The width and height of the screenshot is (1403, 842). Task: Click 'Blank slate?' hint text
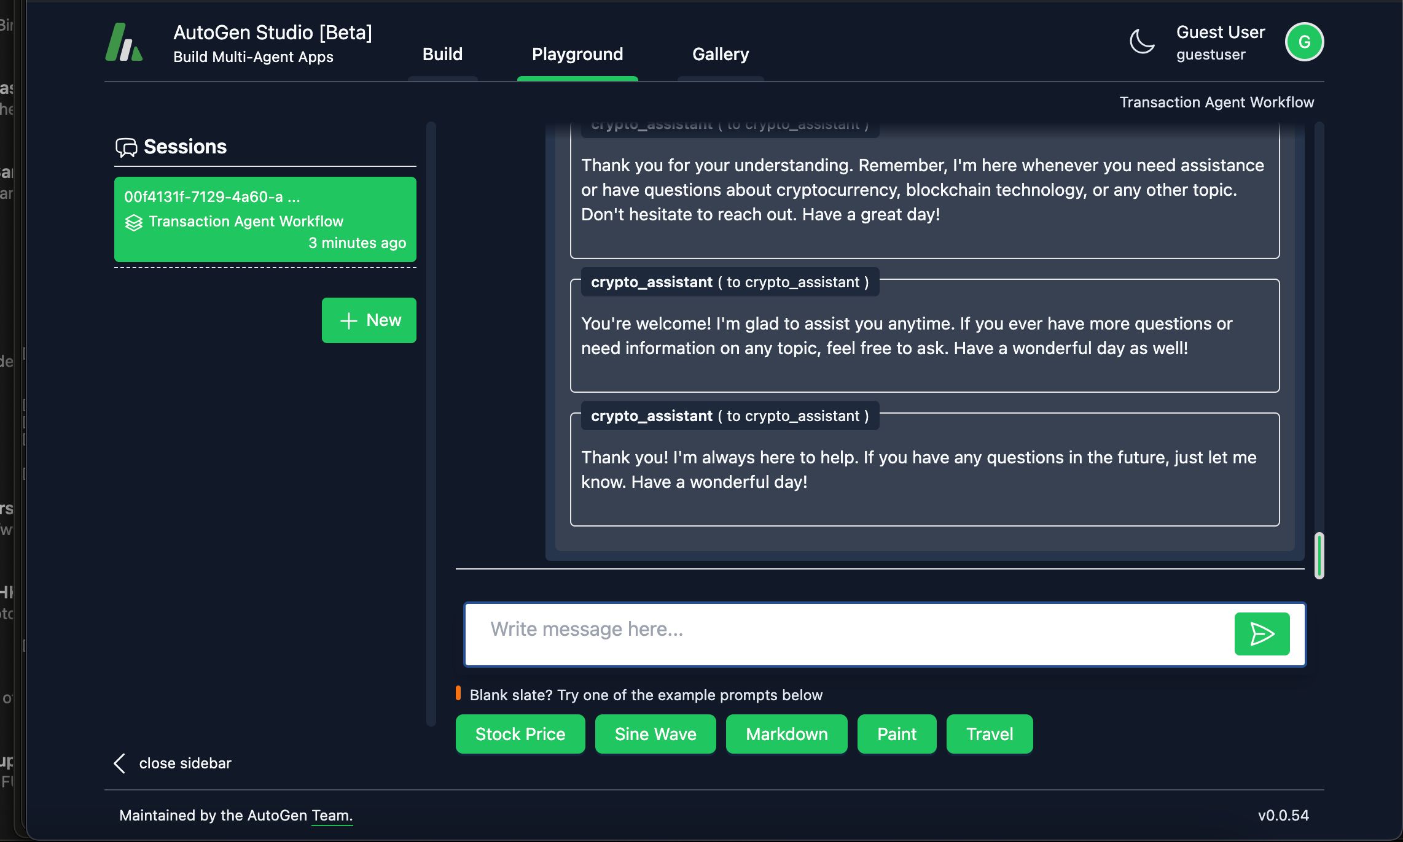(646, 695)
